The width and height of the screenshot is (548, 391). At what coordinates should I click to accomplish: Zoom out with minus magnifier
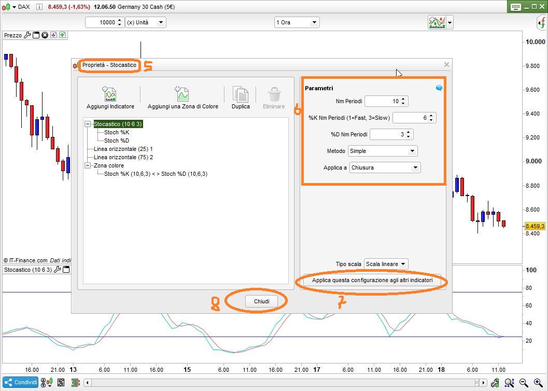tap(524, 383)
